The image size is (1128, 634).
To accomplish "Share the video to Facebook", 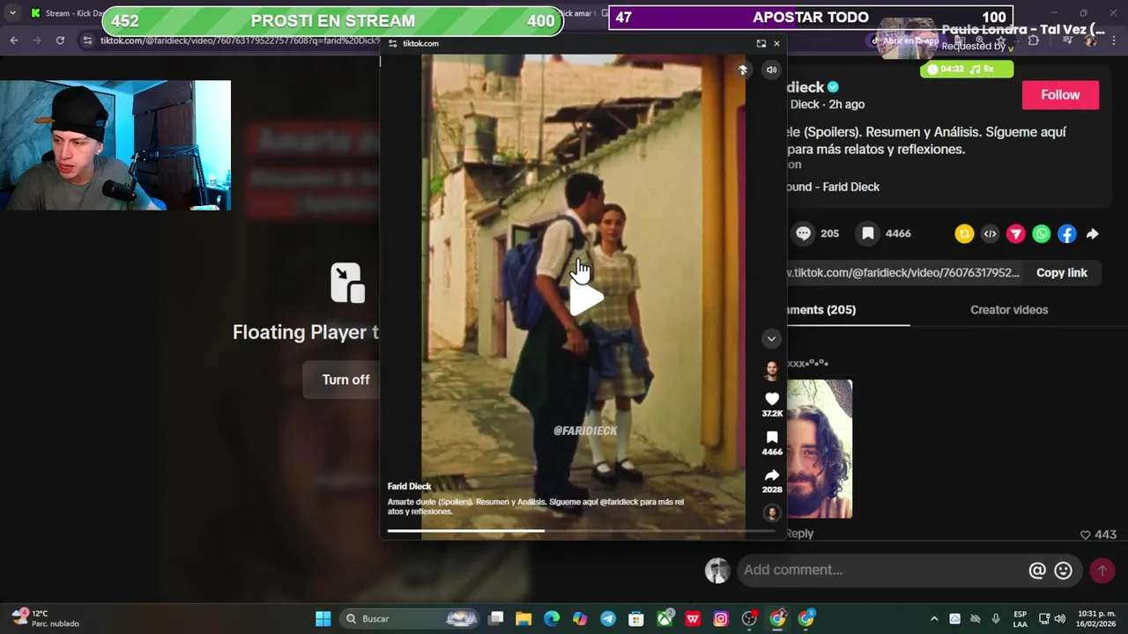I will tap(1067, 233).
